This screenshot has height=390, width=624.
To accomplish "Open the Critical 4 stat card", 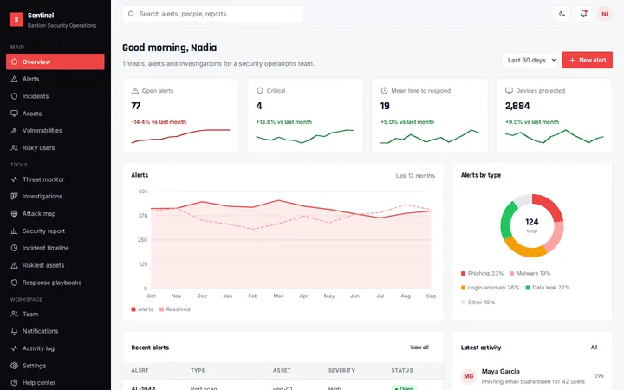I will tap(305, 115).
